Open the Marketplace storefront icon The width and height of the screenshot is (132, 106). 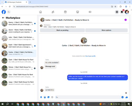click(78, 12)
